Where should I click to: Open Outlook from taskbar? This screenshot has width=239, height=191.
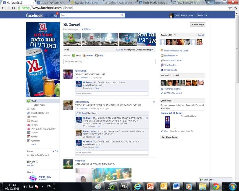pos(163,187)
